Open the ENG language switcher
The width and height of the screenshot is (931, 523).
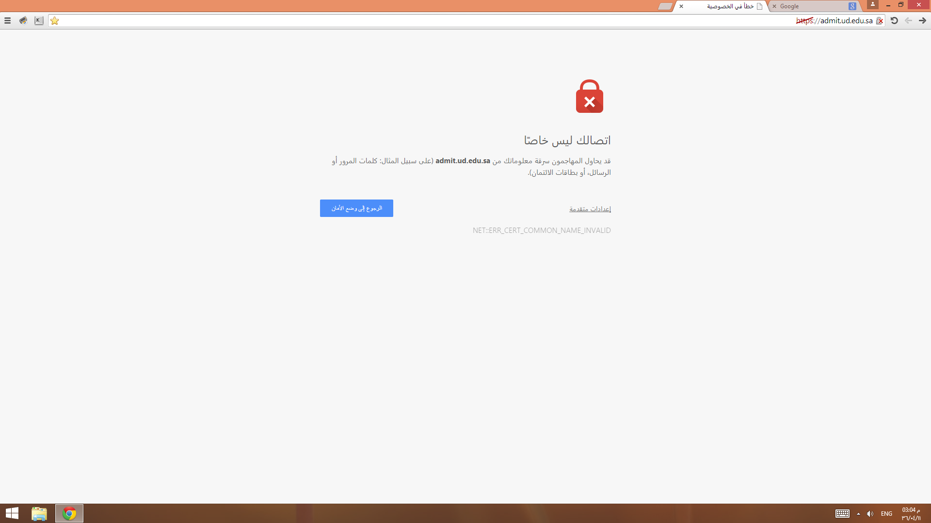click(886, 514)
